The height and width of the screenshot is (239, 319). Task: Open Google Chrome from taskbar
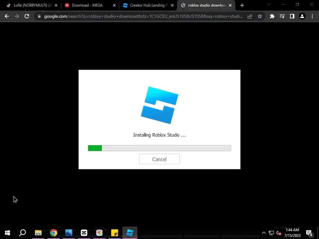coord(53,233)
